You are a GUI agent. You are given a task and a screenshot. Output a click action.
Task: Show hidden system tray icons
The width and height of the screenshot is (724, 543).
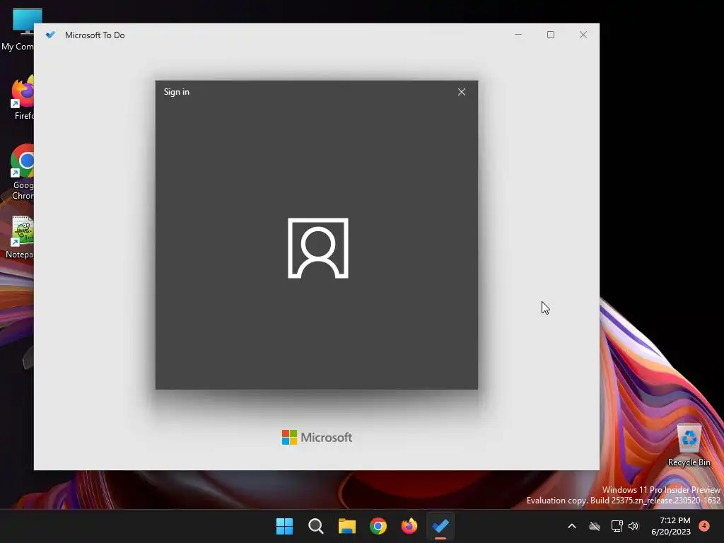click(571, 526)
